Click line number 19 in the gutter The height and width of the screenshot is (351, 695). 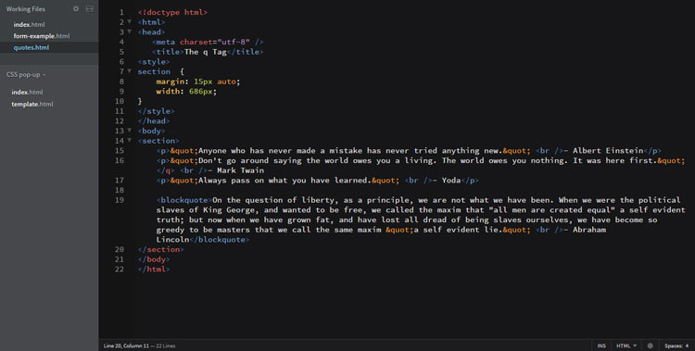[x=120, y=200]
